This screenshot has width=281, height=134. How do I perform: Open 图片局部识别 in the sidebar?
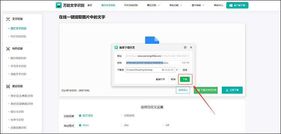click(18, 58)
